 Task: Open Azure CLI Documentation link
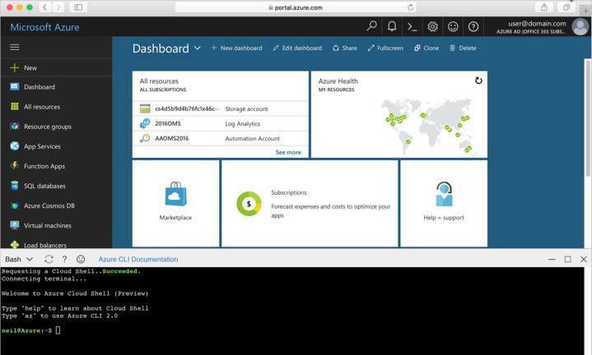pyautogui.click(x=138, y=260)
